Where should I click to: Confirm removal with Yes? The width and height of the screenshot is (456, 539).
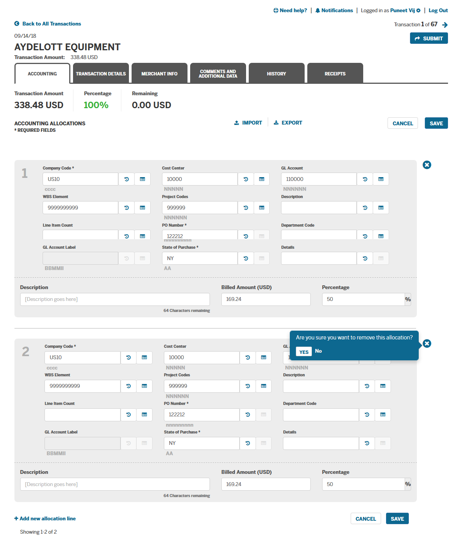[304, 352]
